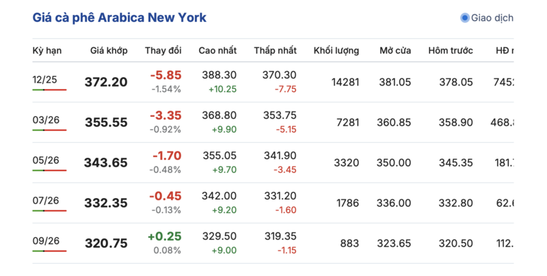Click the +0.25 change value
This screenshot has width=547, height=276.
click(x=164, y=236)
